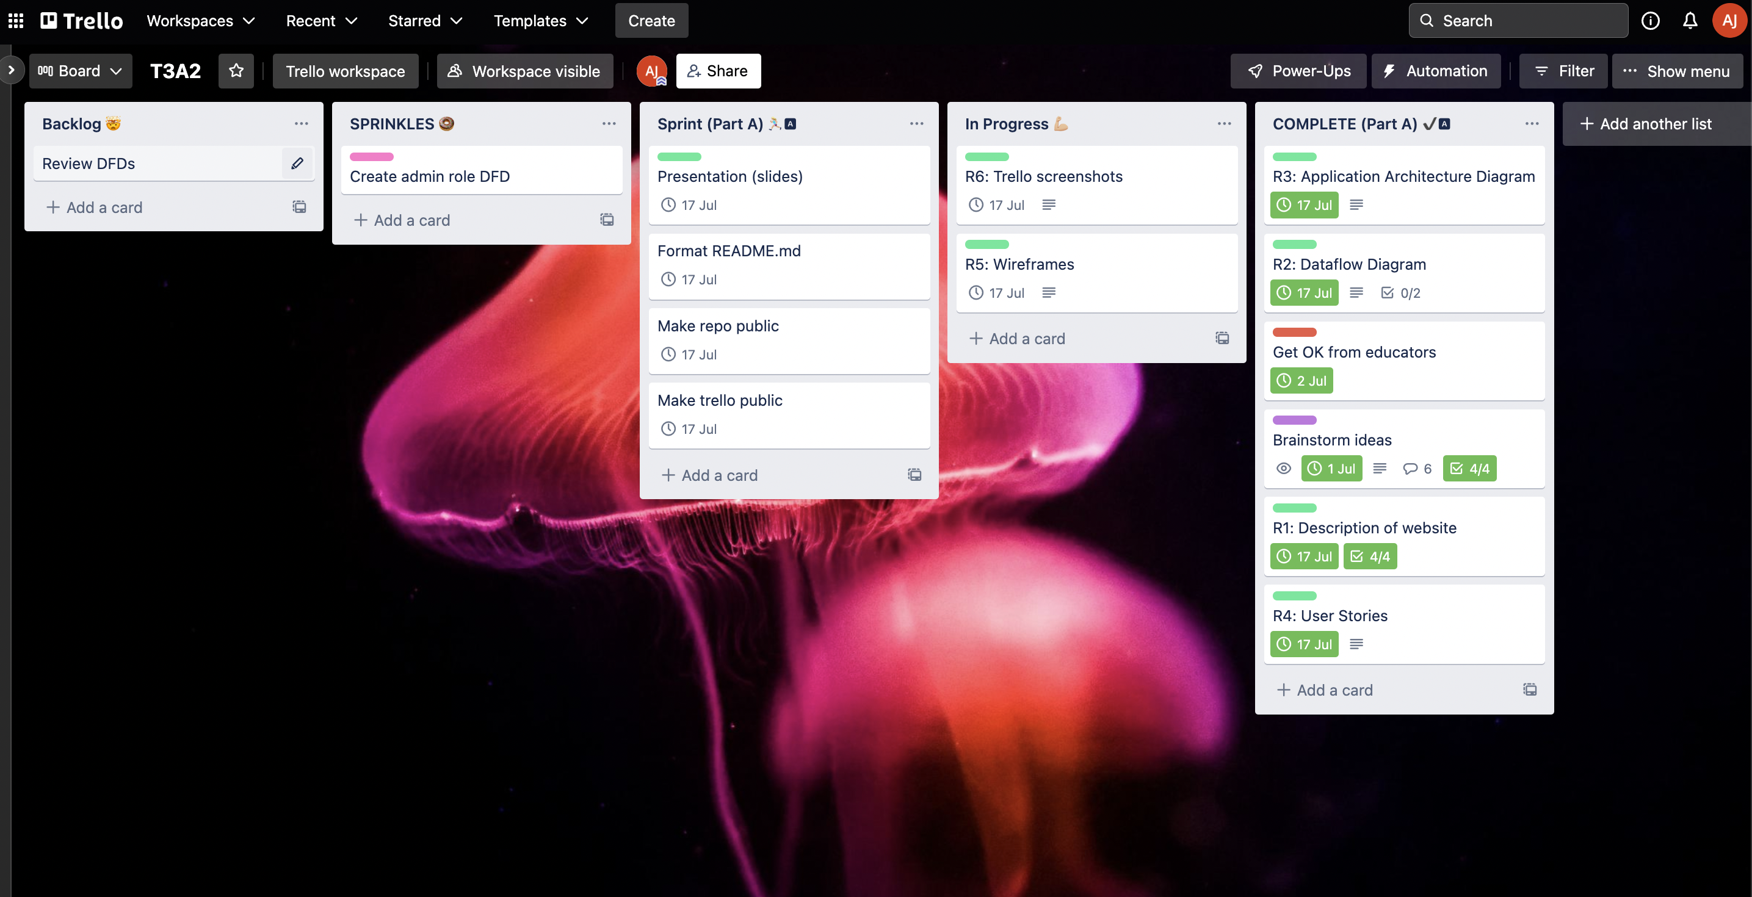Click the description icon on 'R4: User Stories'

click(1355, 643)
